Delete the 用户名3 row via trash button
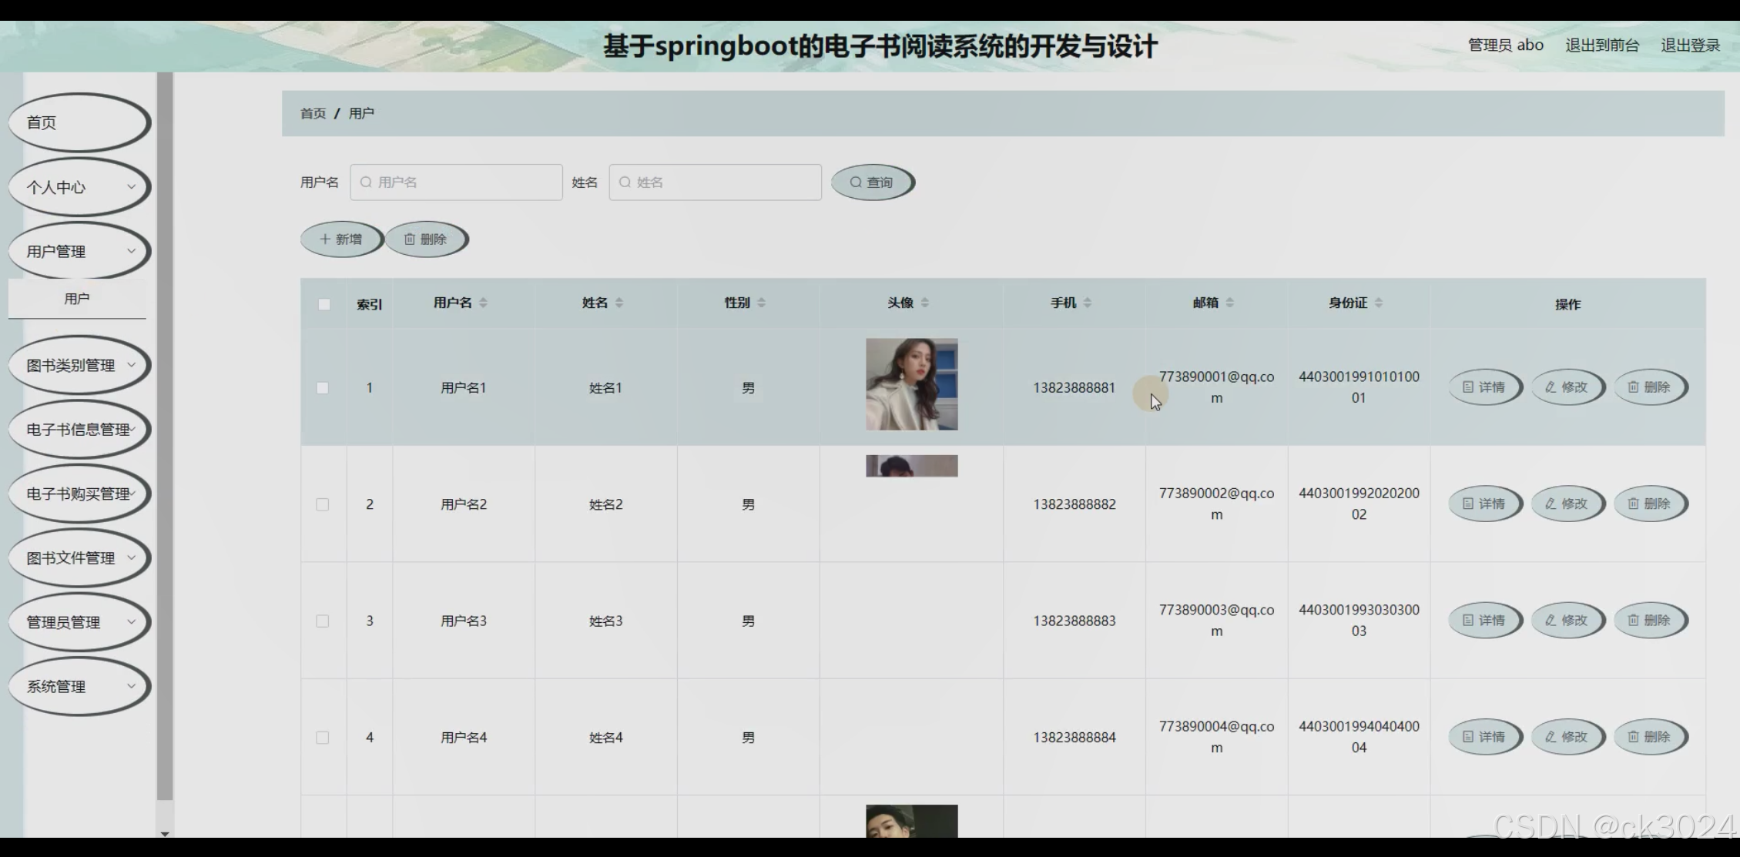The image size is (1740, 857). coord(1650,621)
